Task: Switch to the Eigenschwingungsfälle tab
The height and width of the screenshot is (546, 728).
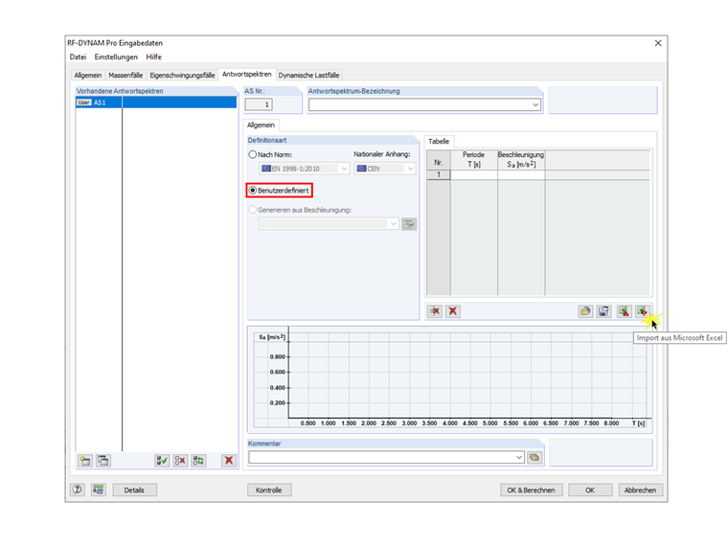Action: tap(182, 76)
